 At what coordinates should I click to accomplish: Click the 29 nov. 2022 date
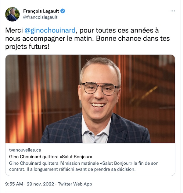(x=40, y=184)
